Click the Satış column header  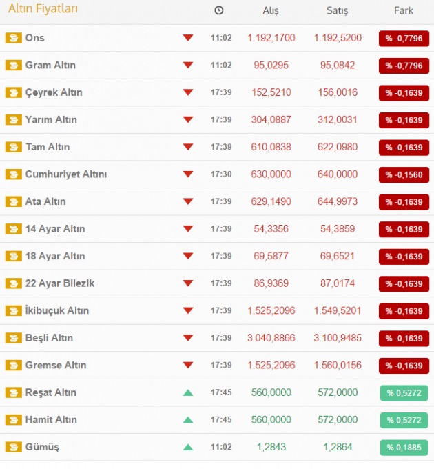(x=337, y=10)
